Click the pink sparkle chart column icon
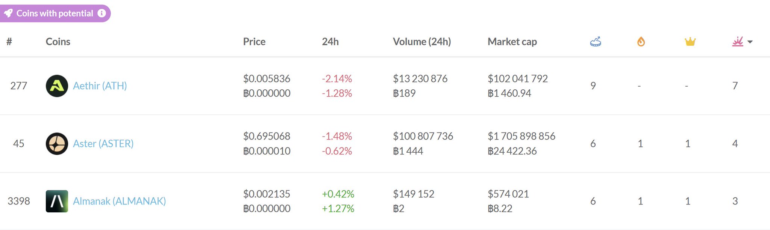This screenshot has height=230, width=770. point(737,42)
